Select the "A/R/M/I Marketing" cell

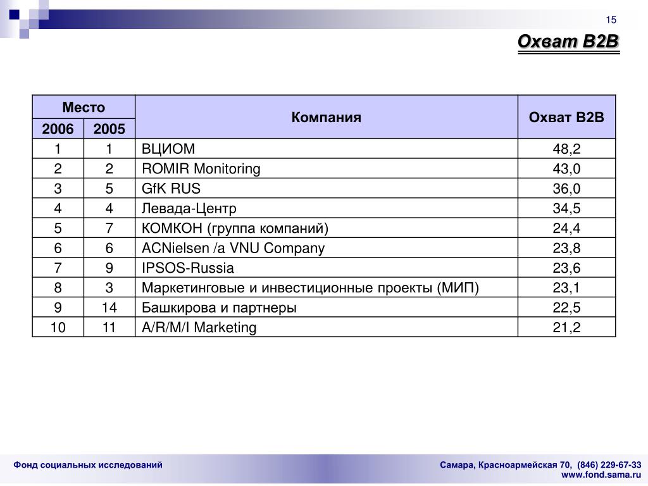326,327
